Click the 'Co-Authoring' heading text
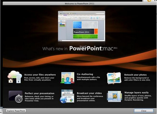This screenshot has width=157, height=114. tap(85, 74)
